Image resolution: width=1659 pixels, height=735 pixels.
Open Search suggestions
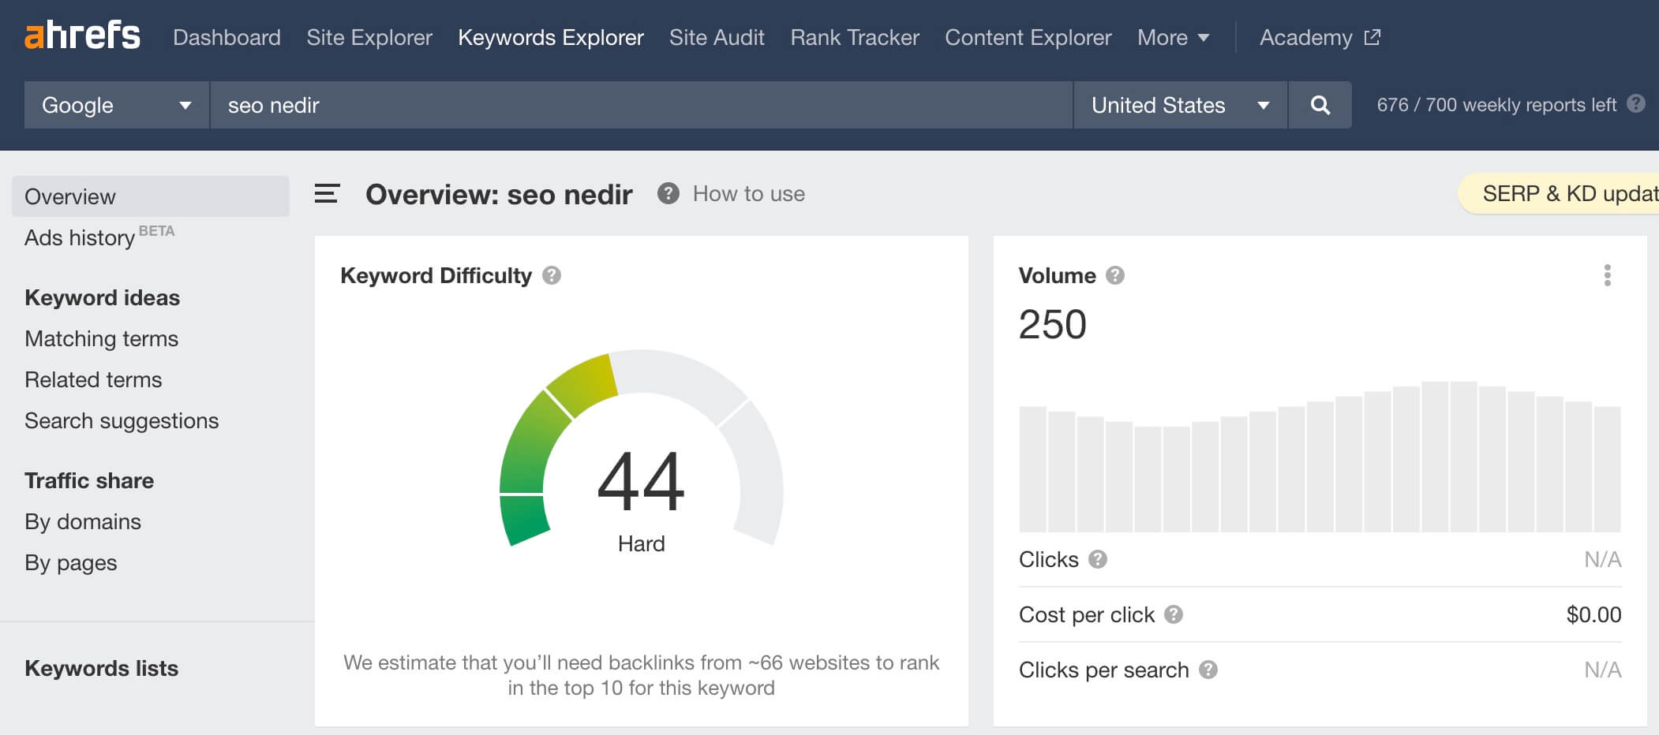(x=122, y=420)
